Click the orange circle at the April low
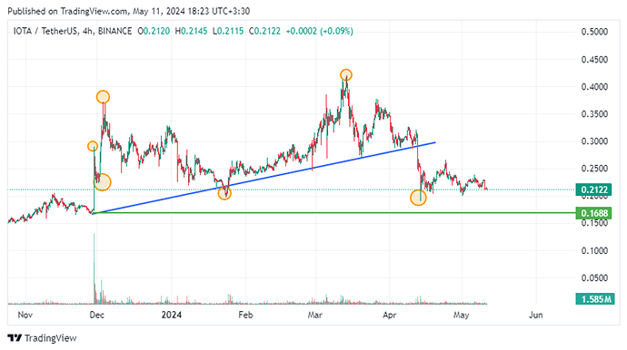Viewport: 627px width, 350px height. (418, 198)
